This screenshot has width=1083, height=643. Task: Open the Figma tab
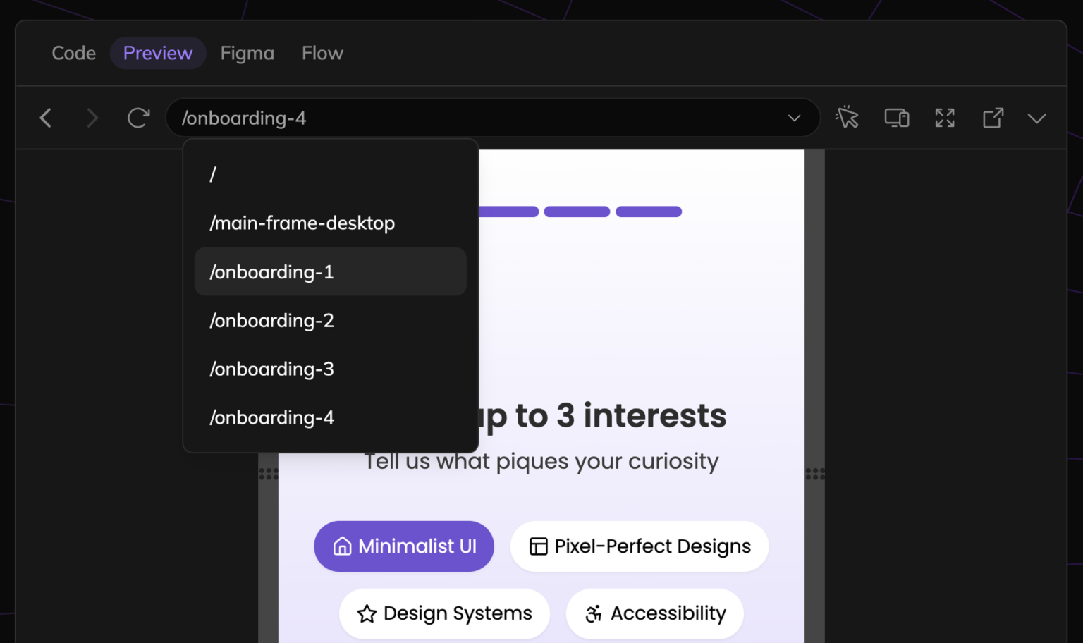[x=247, y=53]
